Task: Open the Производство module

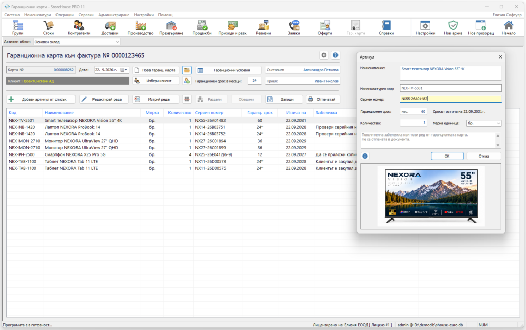Action: (140, 28)
